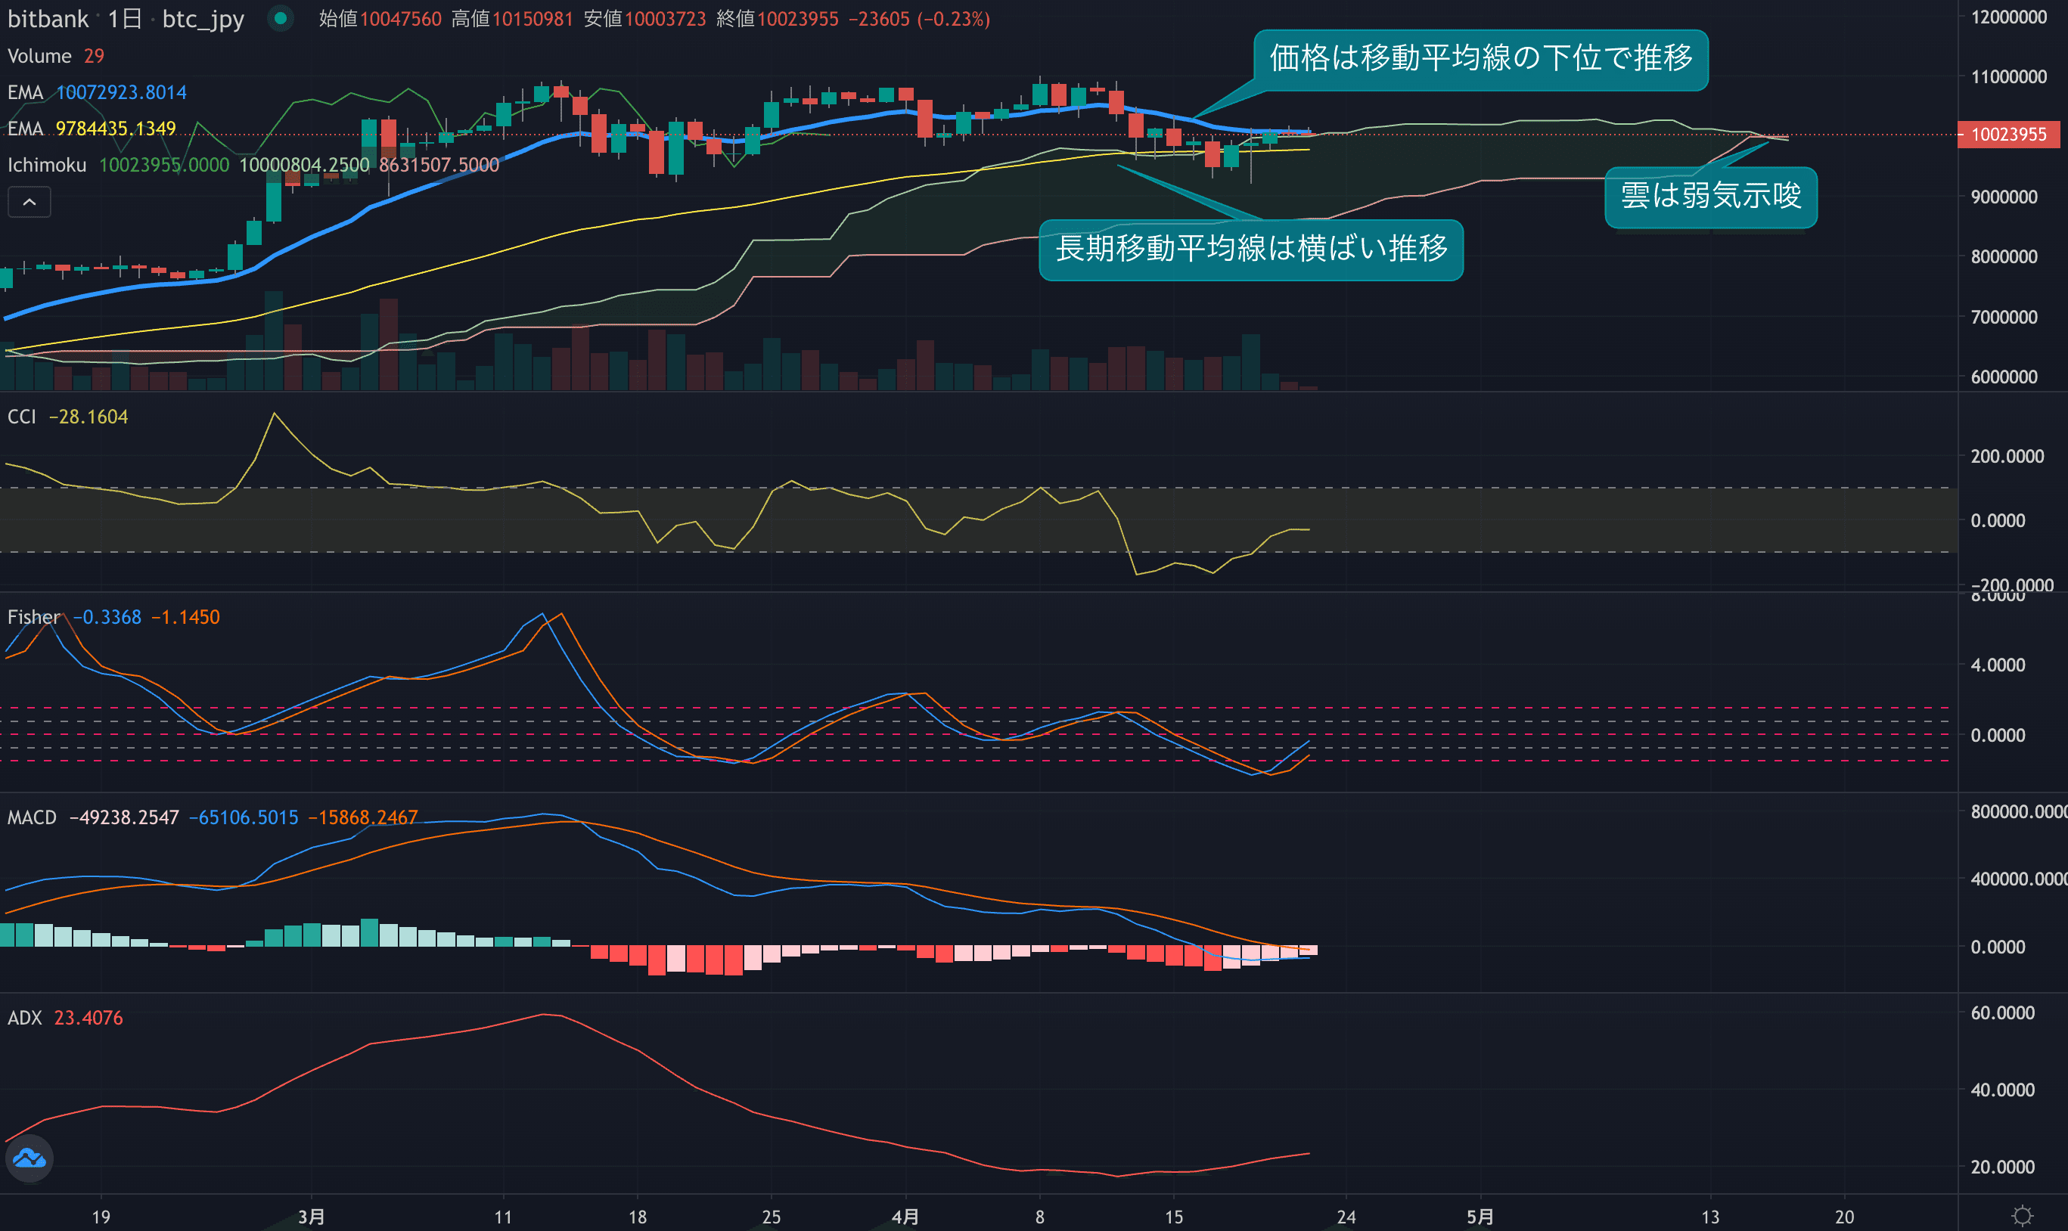The height and width of the screenshot is (1231, 2068).
Task: Select the '長期移動平均線は横ばい推移' callout annotation
Action: tap(1250, 249)
